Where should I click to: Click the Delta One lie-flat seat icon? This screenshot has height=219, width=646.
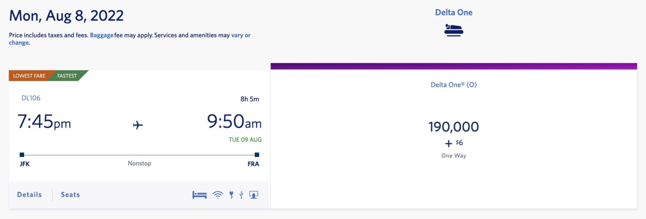pos(453,30)
